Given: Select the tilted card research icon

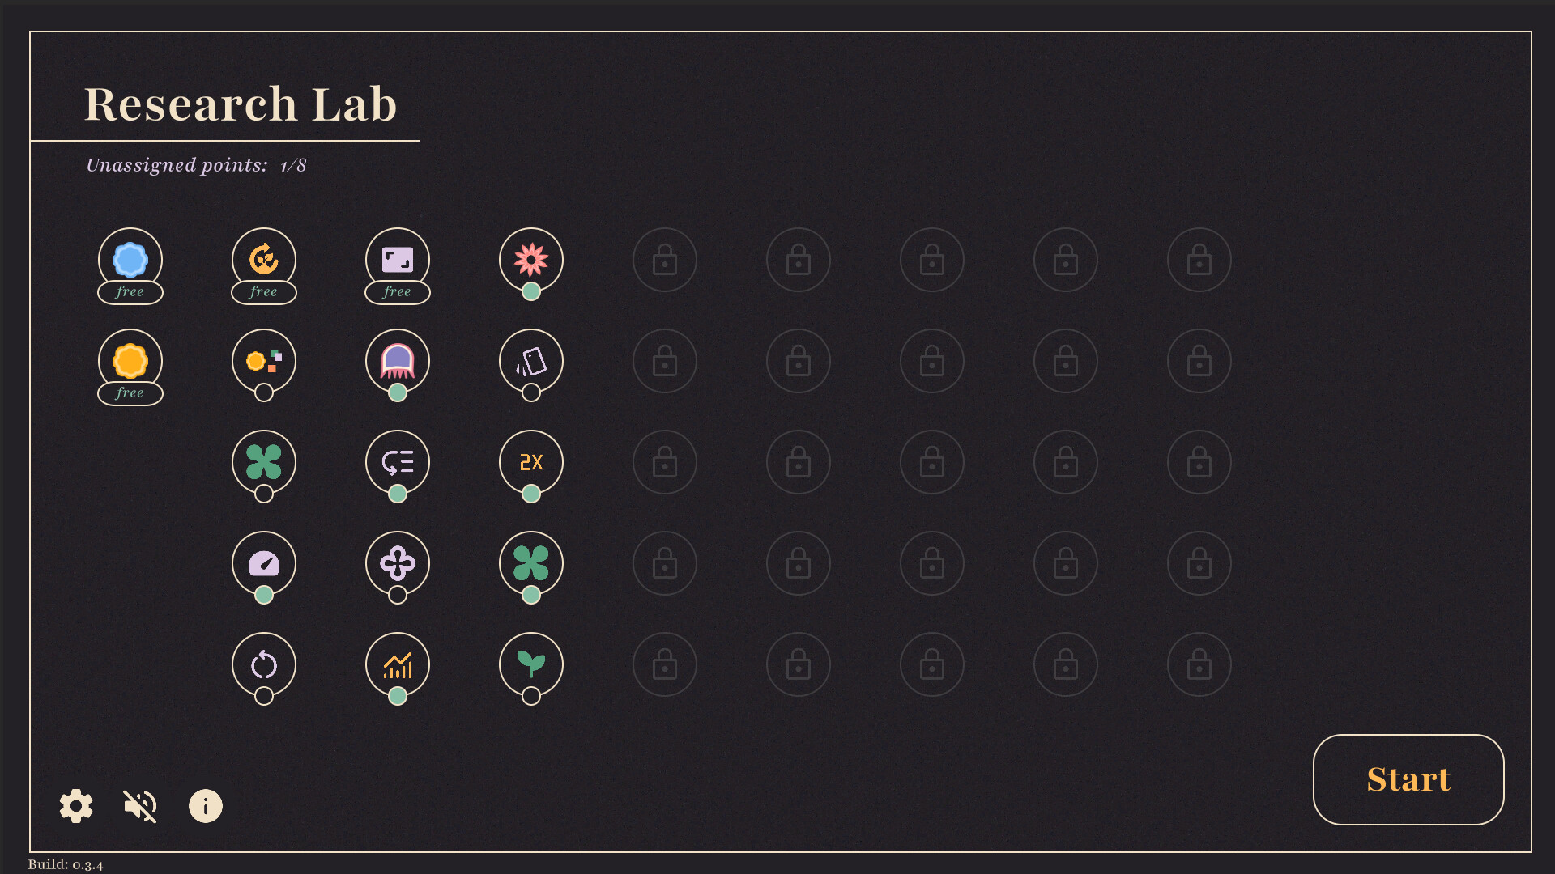Looking at the screenshot, I should click(x=531, y=361).
